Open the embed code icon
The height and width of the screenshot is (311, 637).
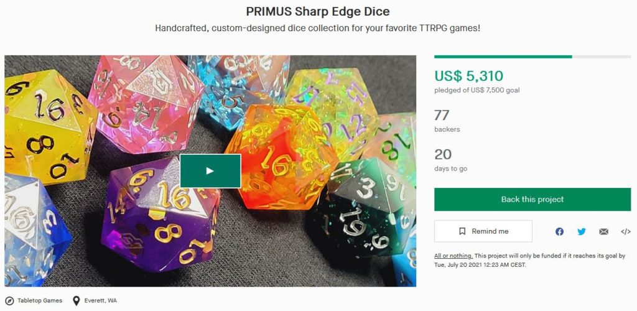(626, 231)
